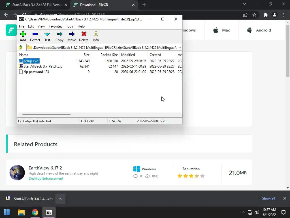Click the Add button in 7-Zip toolbar
The width and height of the screenshot is (290, 218).
[x=23, y=37]
